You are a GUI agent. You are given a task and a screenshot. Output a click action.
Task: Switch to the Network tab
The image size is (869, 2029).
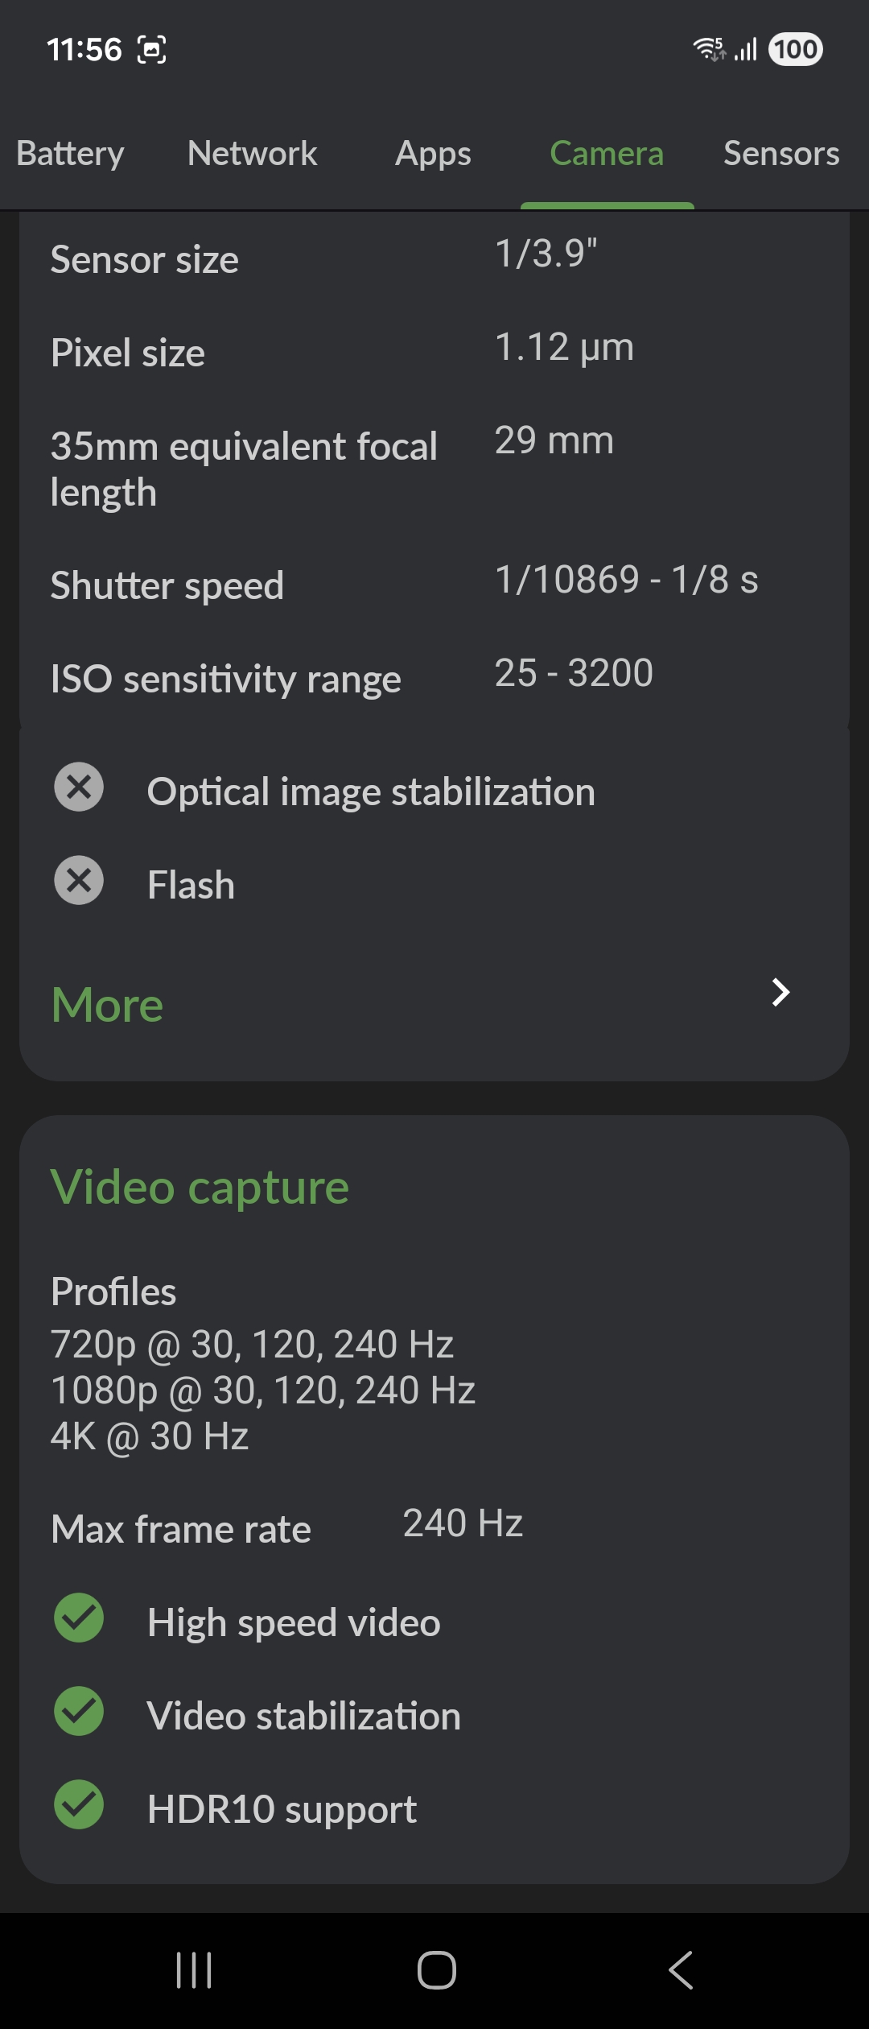[x=252, y=153]
